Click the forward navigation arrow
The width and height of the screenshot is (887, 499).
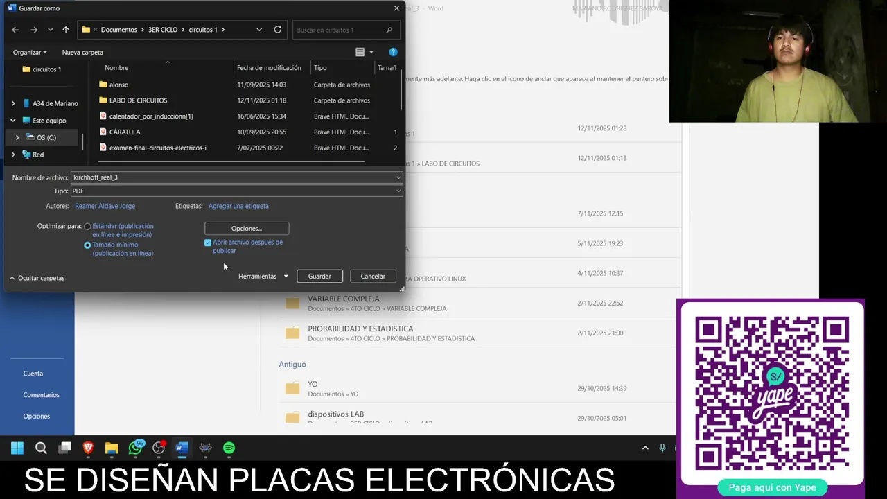click(33, 30)
